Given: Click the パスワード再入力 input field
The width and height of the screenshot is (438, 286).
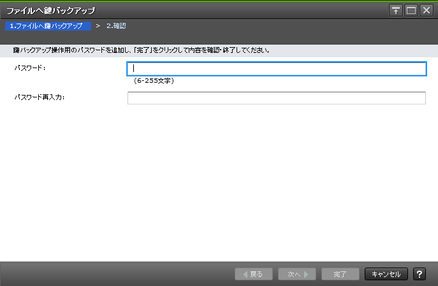Looking at the screenshot, I should coord(277,98).
